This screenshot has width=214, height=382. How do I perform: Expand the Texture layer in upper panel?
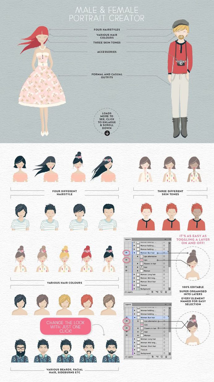[134, 285]
